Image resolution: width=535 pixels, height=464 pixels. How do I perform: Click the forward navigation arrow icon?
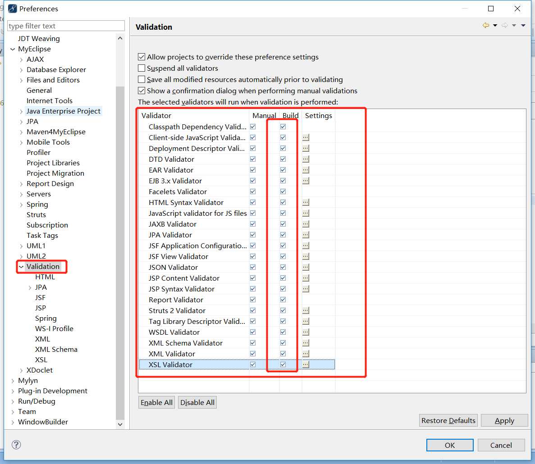coord(505,25)
